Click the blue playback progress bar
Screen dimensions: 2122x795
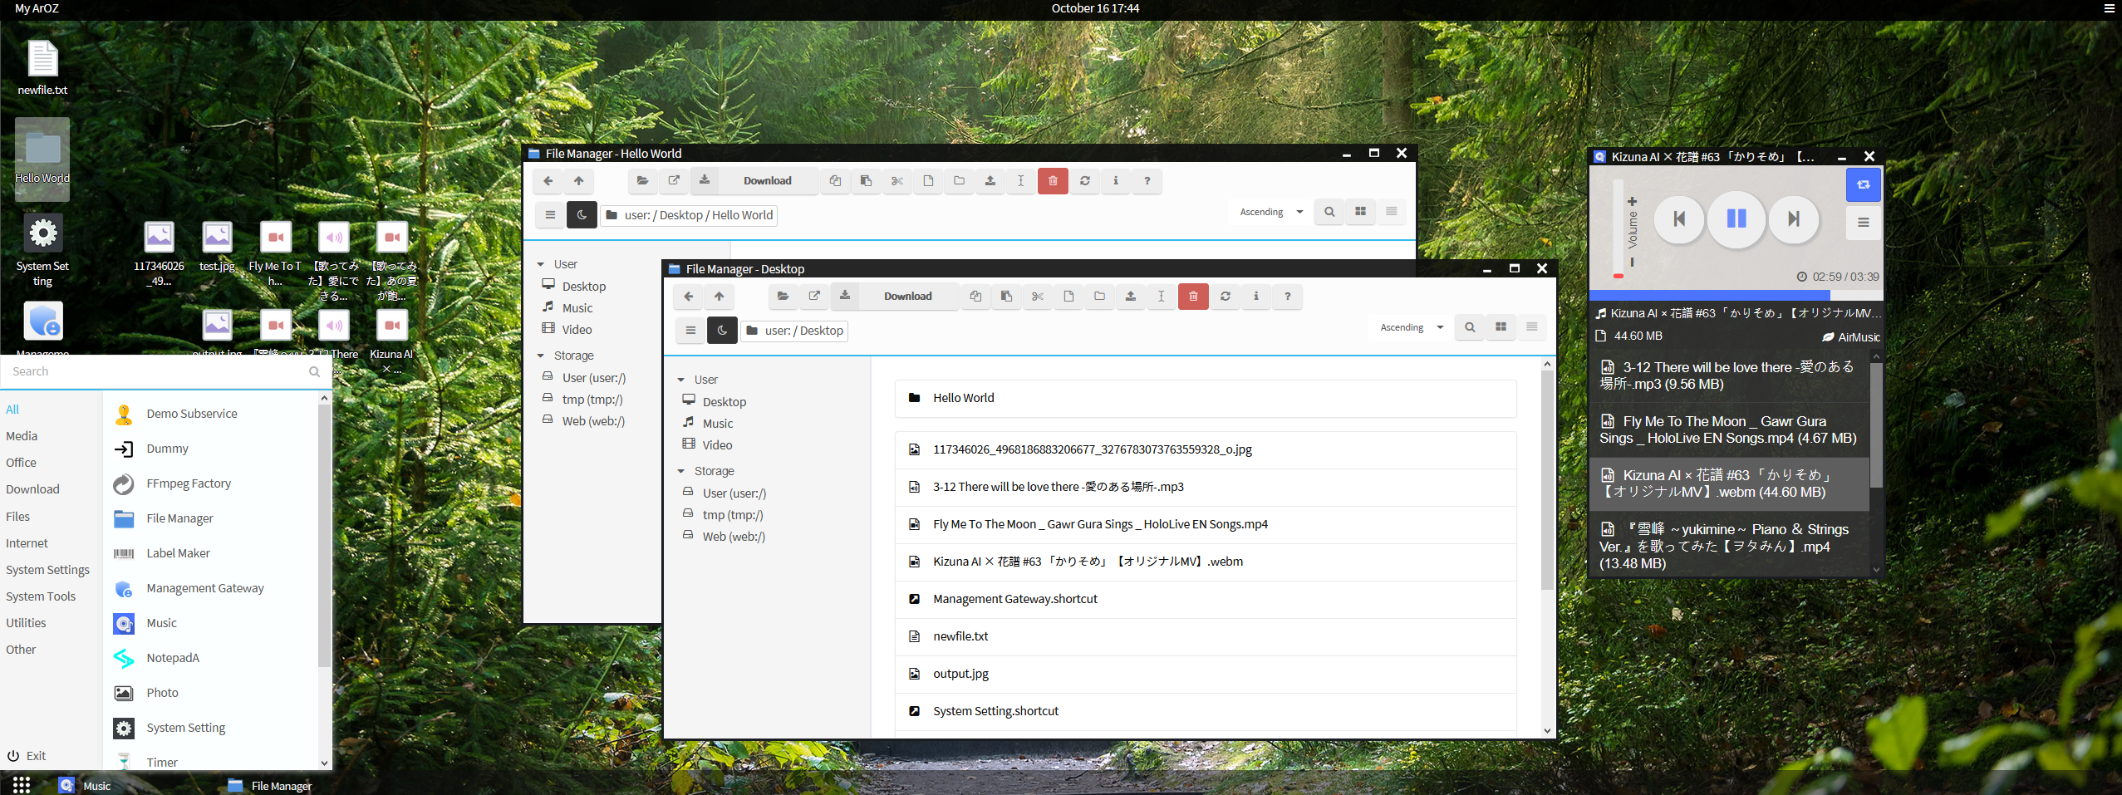[1708, 296]
